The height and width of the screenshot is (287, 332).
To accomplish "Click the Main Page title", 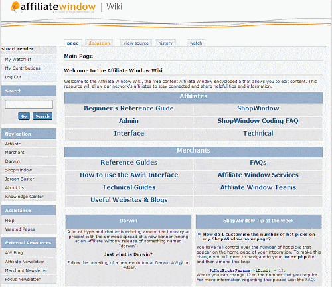I will click(x=78, y=56).
